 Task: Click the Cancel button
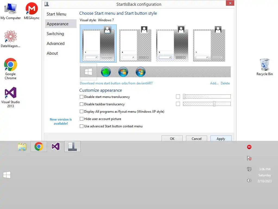point(197,139)
